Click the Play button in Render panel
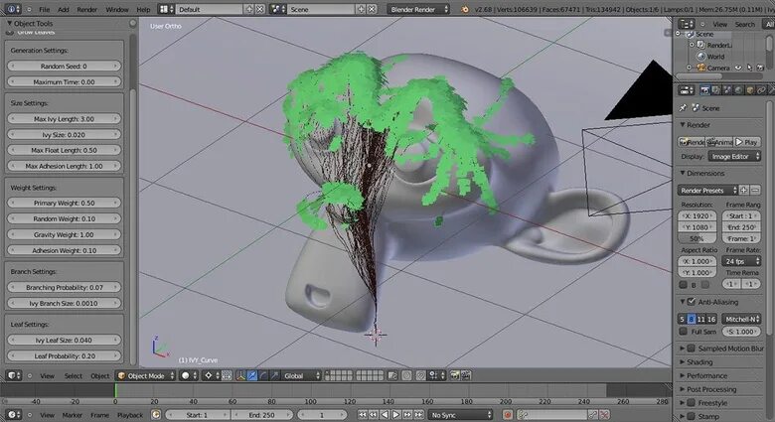775x422 pixels. click(747, 142)
